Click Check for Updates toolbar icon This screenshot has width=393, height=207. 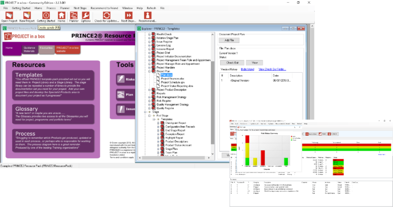[107, 15]
